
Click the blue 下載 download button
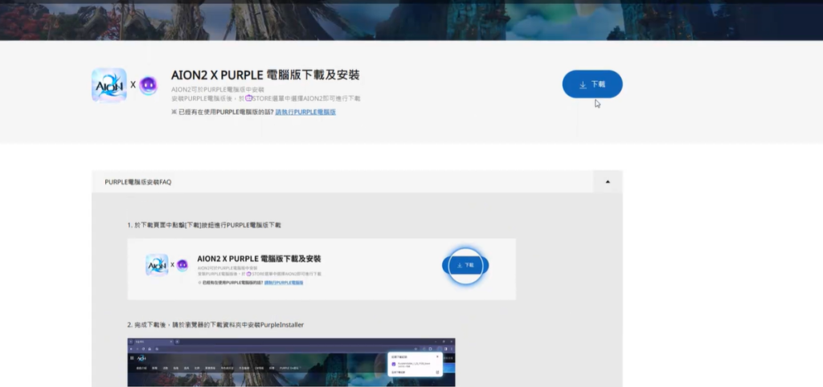click(x=592, y=84)
